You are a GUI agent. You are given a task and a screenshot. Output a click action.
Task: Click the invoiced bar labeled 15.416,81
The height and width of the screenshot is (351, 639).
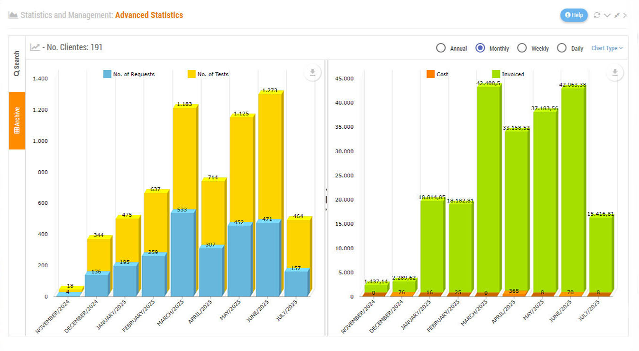(x=601, y=254)
